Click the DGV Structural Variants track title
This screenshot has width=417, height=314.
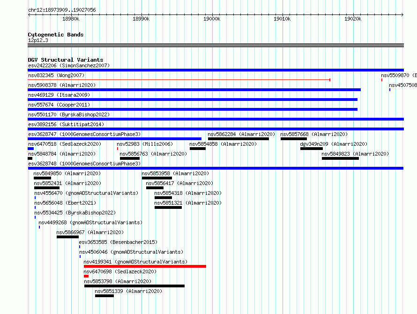[x=66, y=60]
